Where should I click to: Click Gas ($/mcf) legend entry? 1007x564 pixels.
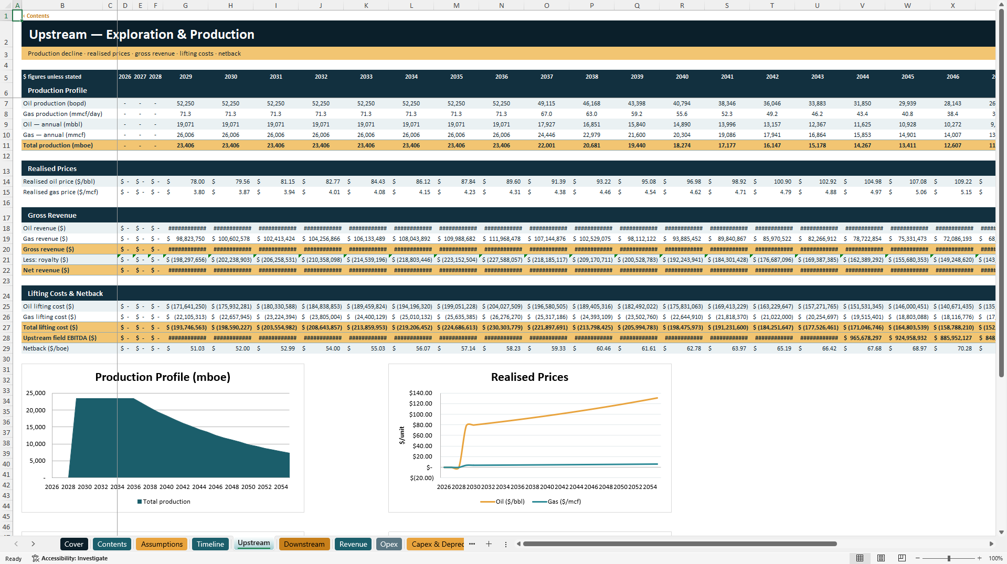pyautogui.click(x=557, y=502)
